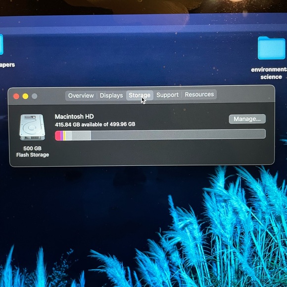This screenshot has width=287, height=287.
Task: Switch to the Overview tab
Action: click(x=81, y=96)
